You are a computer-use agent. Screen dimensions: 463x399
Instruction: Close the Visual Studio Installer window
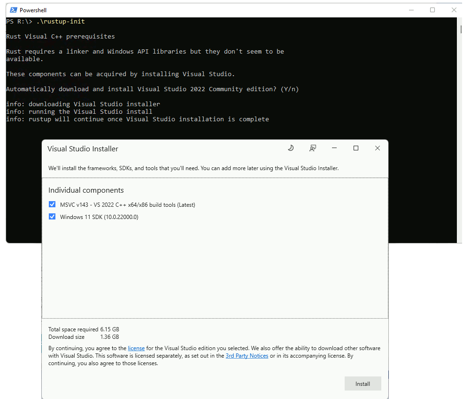(378, 148)
